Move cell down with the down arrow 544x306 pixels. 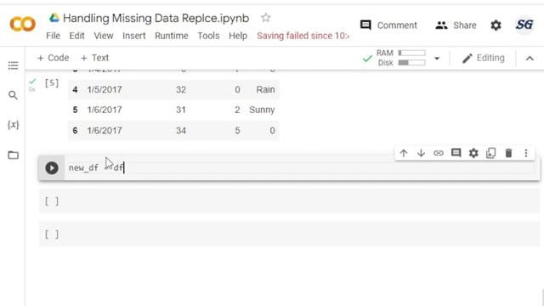[421, 153]
